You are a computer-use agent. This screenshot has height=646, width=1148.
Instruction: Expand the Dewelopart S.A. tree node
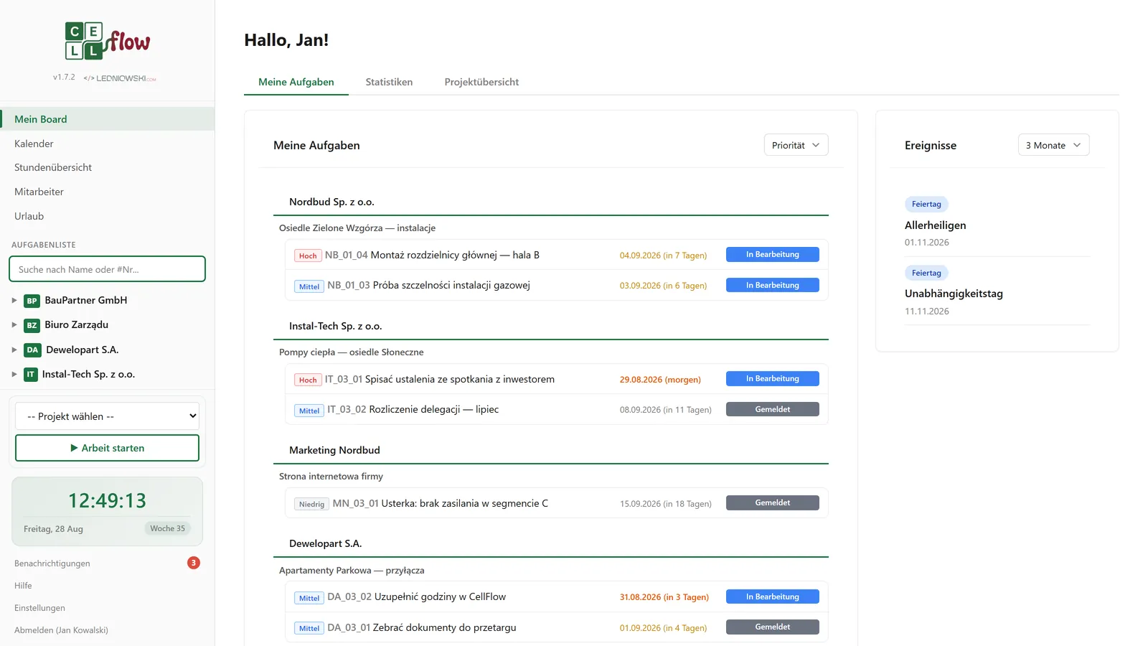(14, 350)
